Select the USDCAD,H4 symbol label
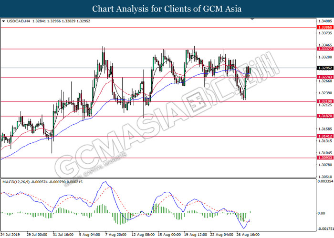The height and width of the screenshot is (238, 334). coord(17,21)
